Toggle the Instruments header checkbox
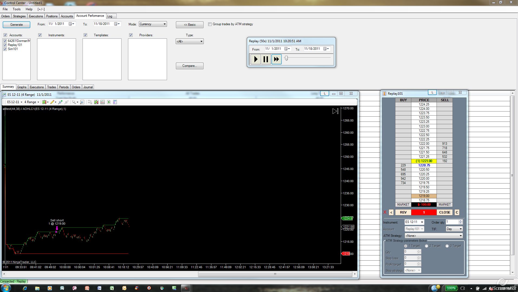Screen dimensions: 518x292 click(x=40, y=35)
